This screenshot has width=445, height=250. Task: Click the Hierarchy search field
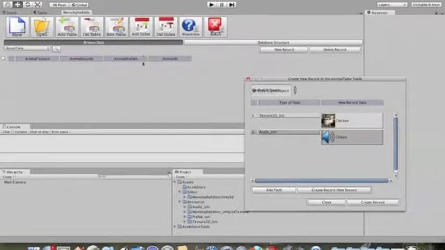133,176
